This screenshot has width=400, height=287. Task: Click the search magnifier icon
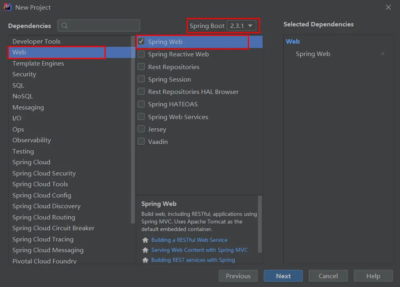[x=64, y=26]
